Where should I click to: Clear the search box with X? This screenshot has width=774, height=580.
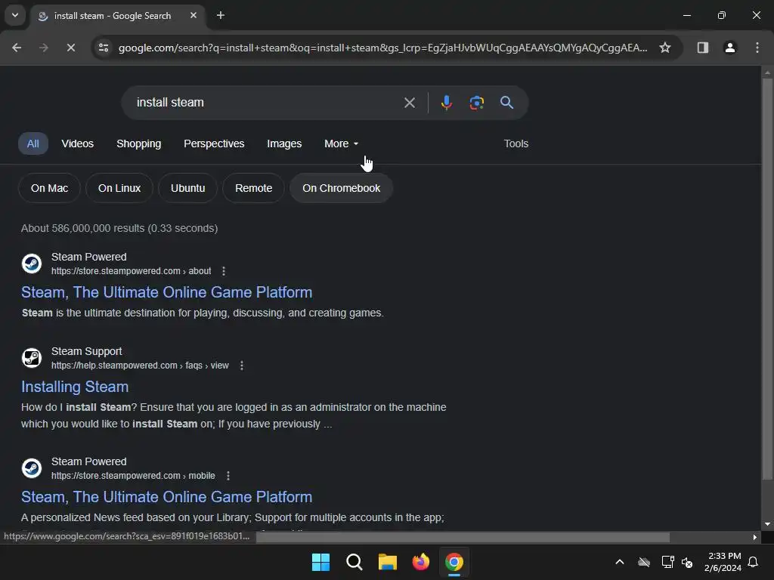coord(409,103)
